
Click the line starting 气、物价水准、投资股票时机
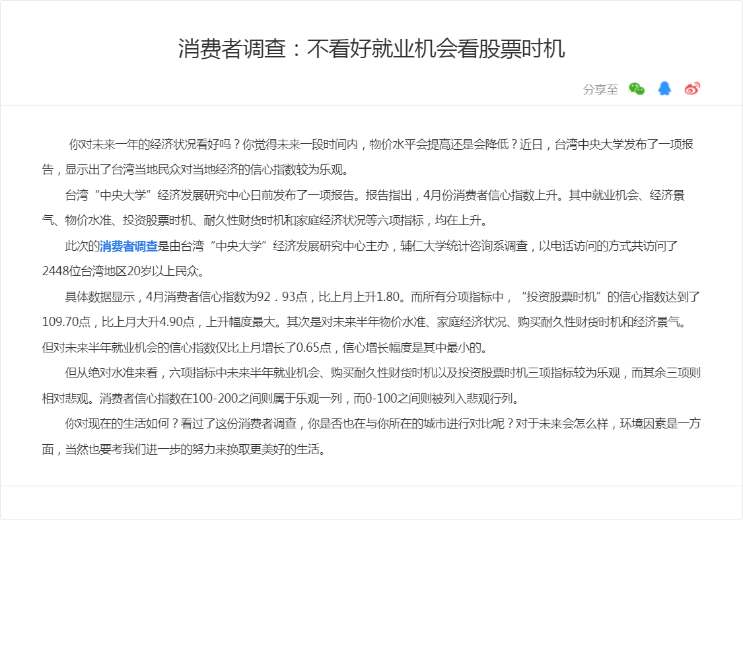(266, 220)
